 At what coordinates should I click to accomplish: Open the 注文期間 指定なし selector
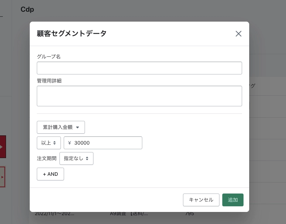76,158
